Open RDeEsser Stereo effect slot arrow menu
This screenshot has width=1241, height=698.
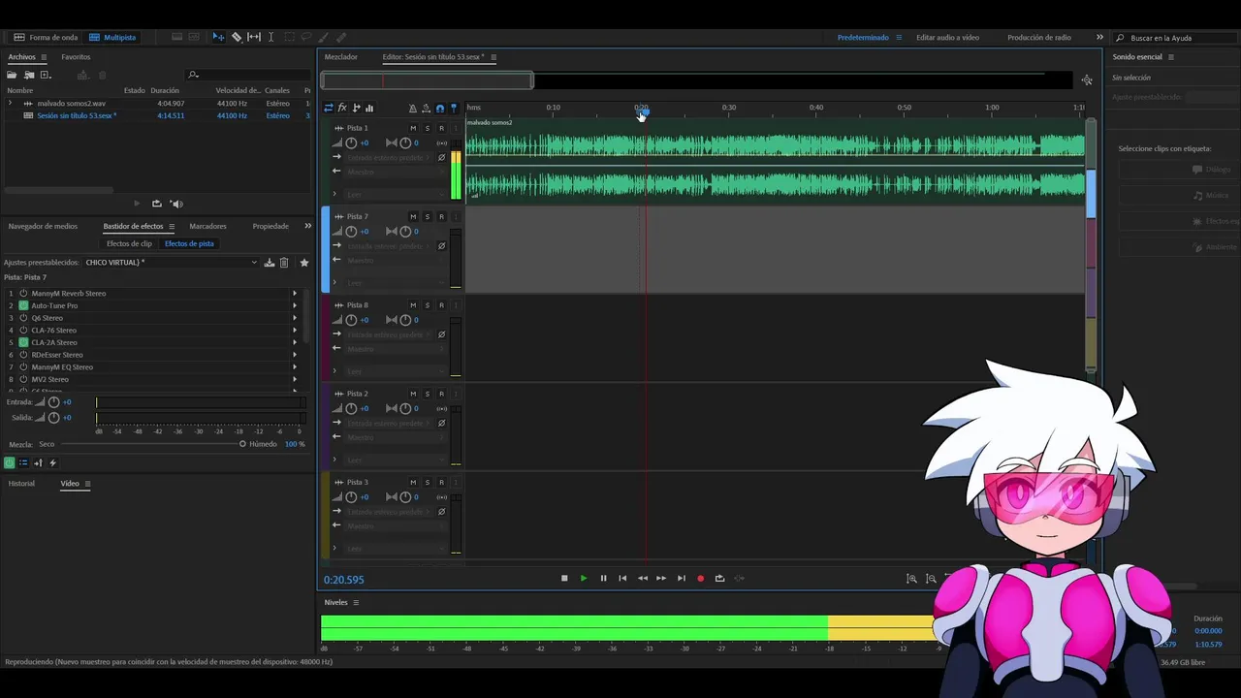pos(295,355)
